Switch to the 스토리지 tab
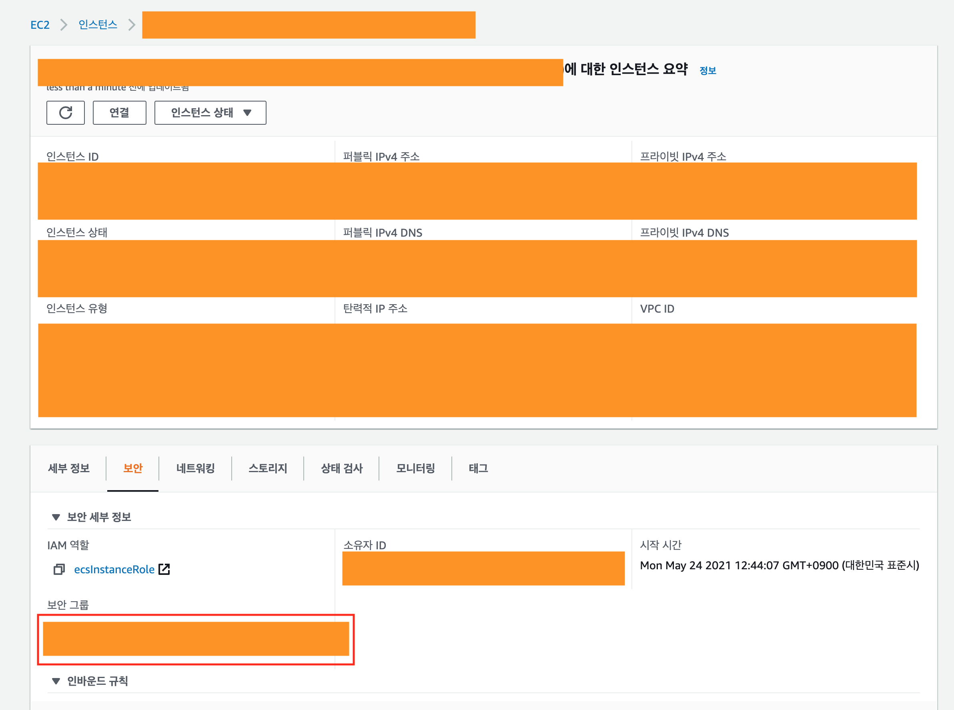 (268, 468)
